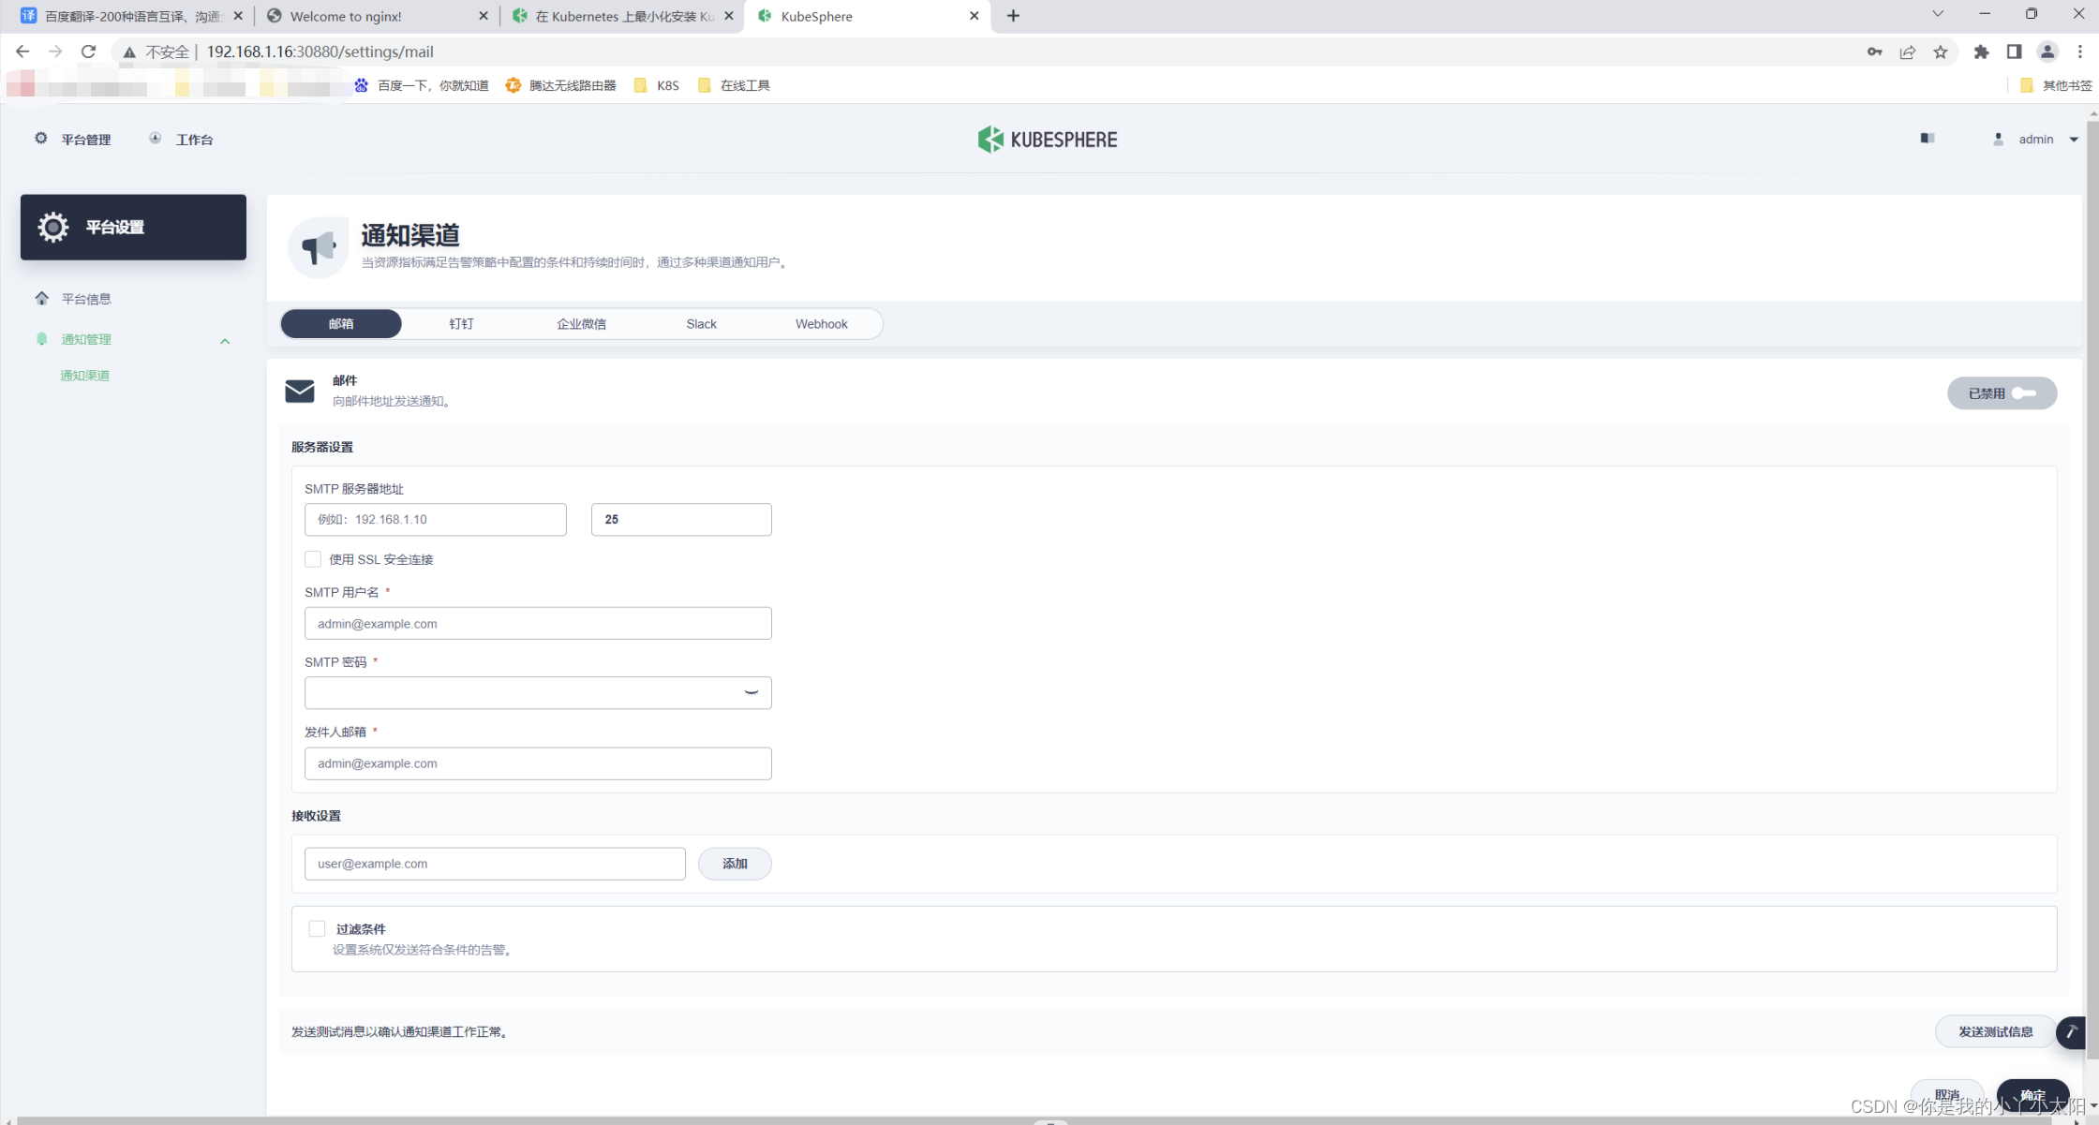Click the send test message button
Viewport: 2099px width, 1125px height.
(1995, 1031)
